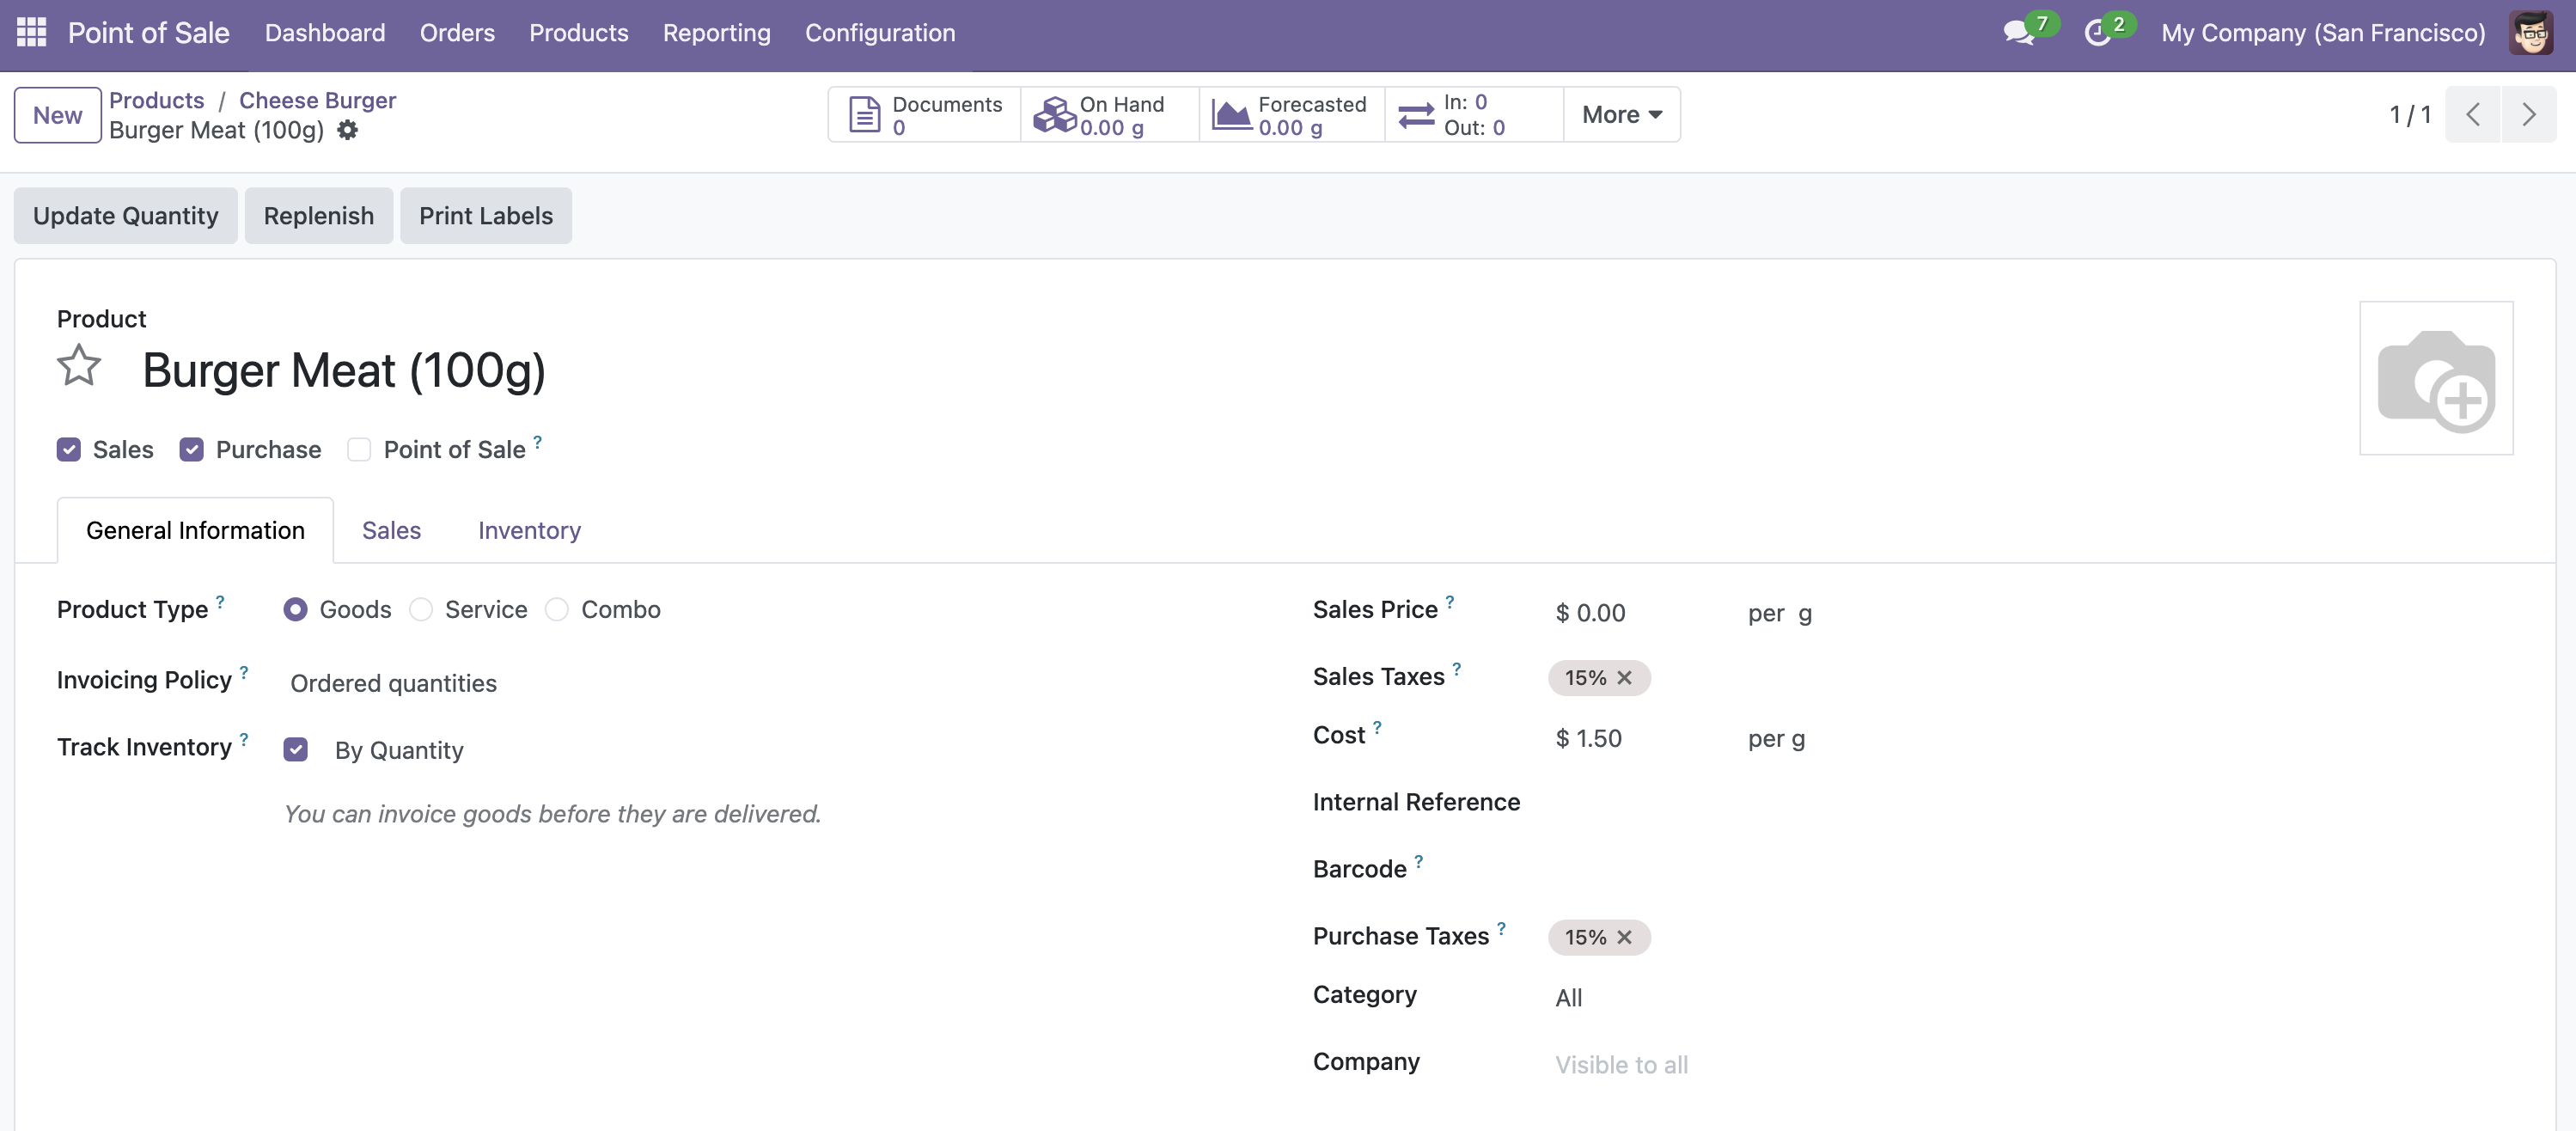Open the Documents smart button
Image resolution: width=2576 pixels, height=1131 pixels.
point(924,115)
